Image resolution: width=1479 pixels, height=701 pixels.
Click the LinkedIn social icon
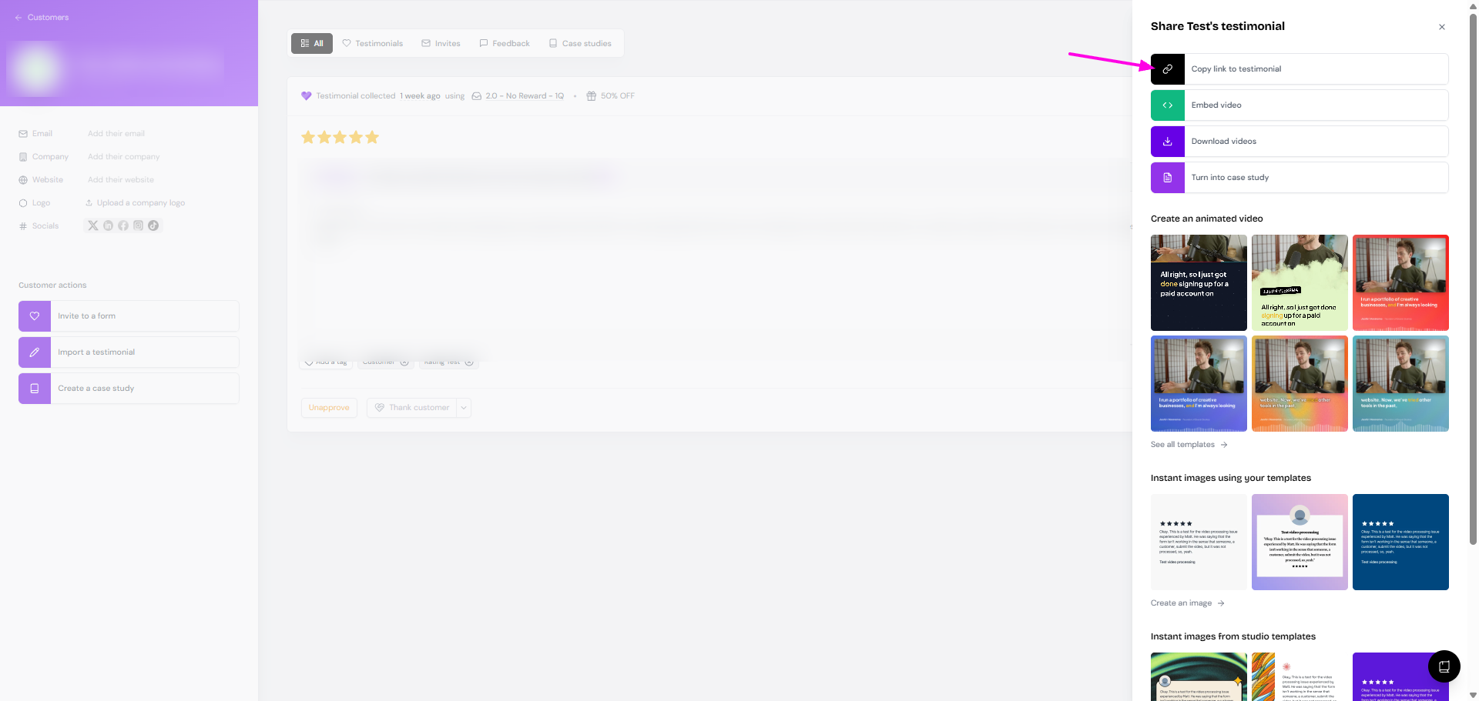click(x=108, y=225)
